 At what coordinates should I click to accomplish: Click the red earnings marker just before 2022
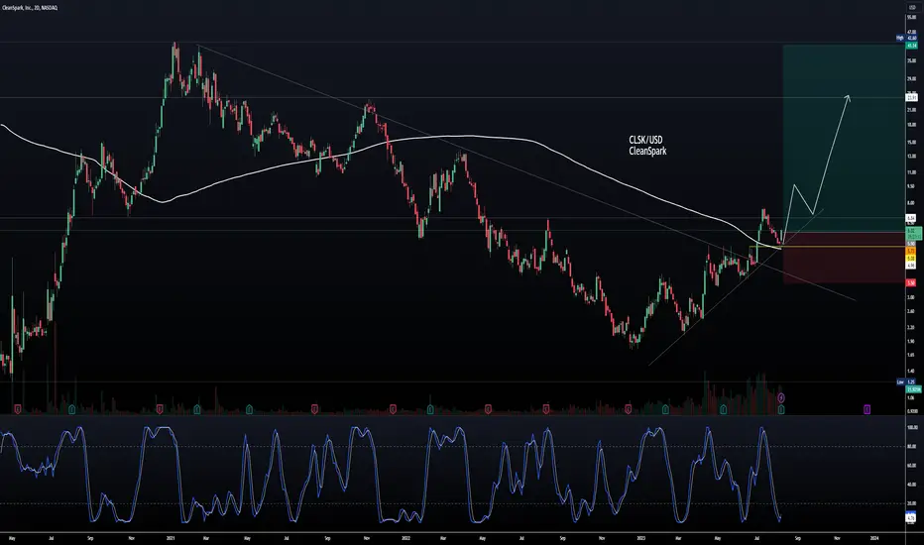pos(393,409)
